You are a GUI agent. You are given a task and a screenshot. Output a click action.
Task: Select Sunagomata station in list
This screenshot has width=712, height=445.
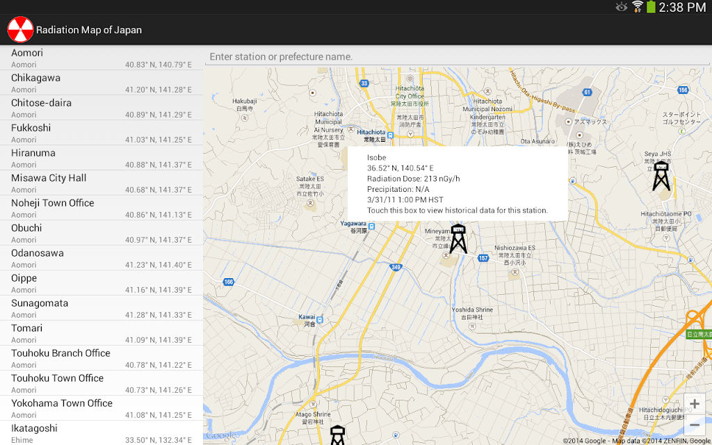[x=102, y=308]
